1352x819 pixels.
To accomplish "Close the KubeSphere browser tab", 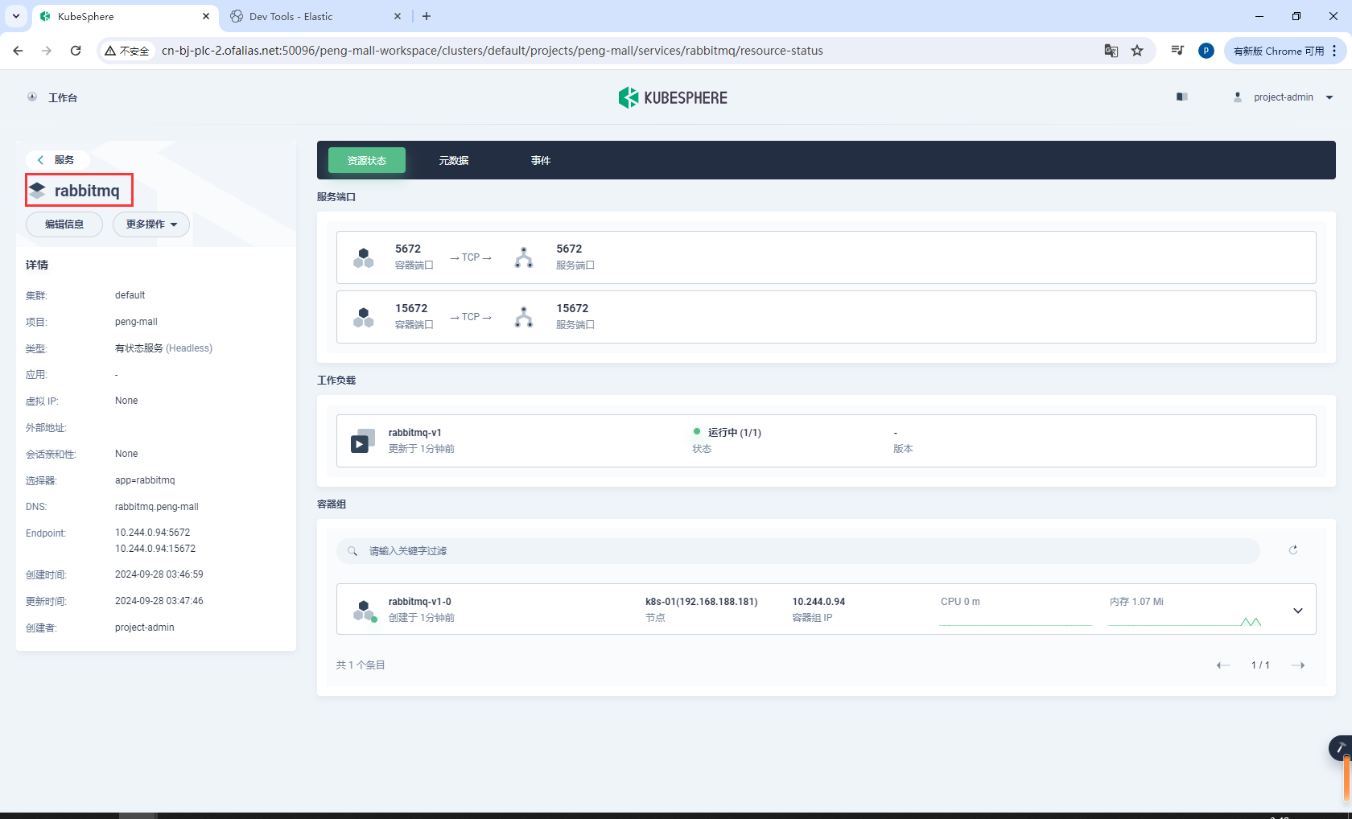I will 206,16.
